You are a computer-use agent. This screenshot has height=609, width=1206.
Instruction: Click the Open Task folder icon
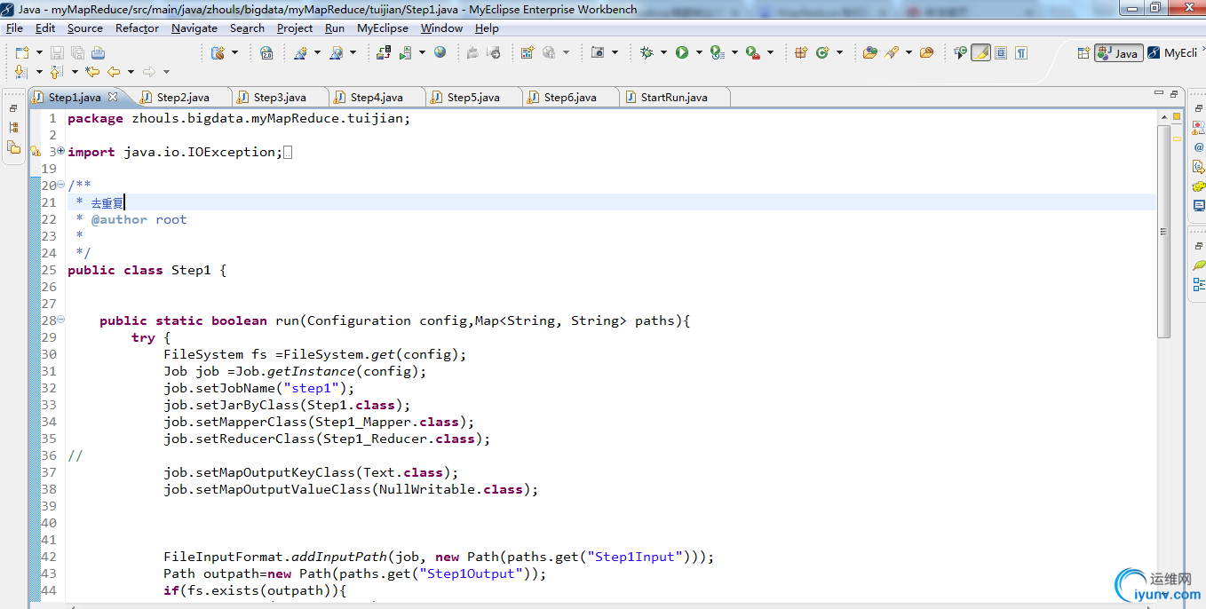point(926,52)
